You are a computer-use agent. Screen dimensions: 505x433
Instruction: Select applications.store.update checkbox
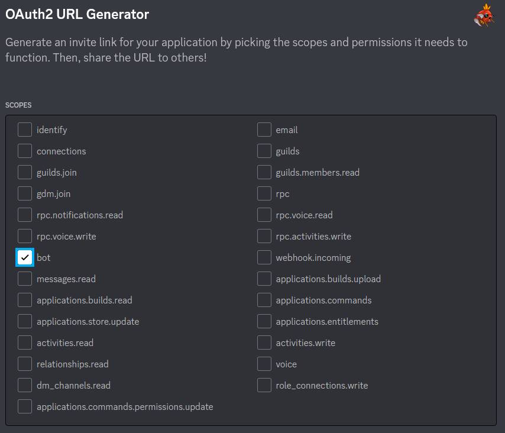click(25, 322)
